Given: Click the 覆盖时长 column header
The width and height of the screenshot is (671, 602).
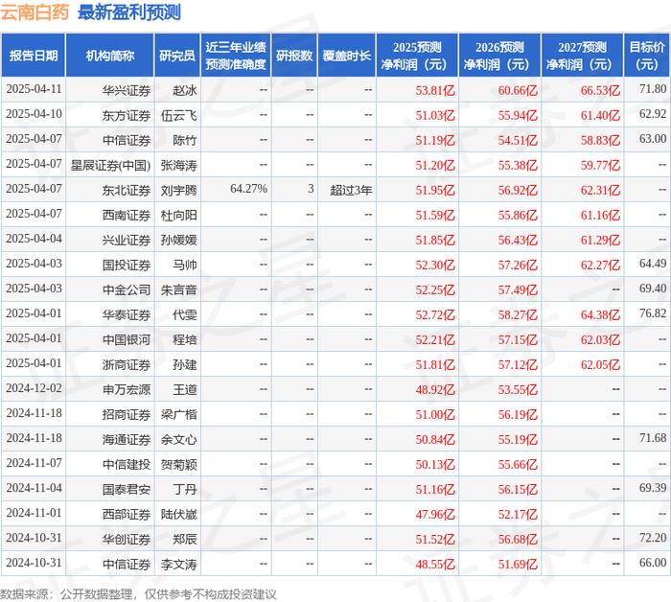Looking at the screenshot, I should coord(347,56).
